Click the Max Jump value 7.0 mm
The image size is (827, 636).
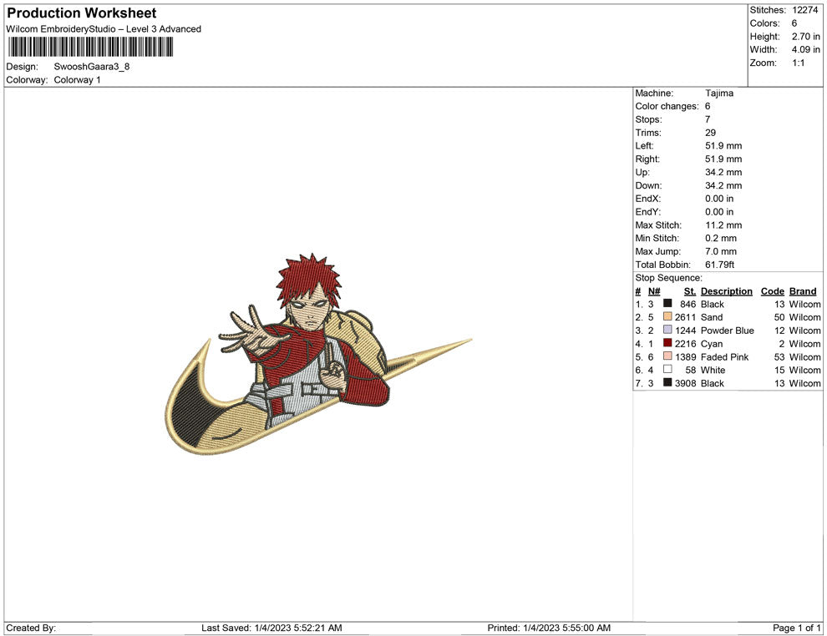click(720, 251)
